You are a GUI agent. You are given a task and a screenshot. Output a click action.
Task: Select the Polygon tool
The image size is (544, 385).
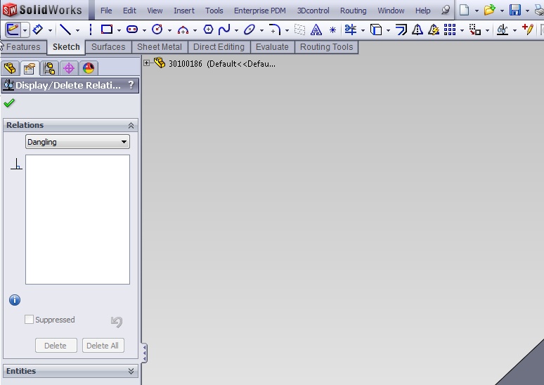pyautogui.click(x=208, y=30)
